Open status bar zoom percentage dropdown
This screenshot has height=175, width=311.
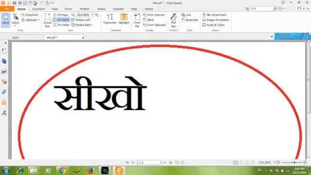(x=275, y=162)
